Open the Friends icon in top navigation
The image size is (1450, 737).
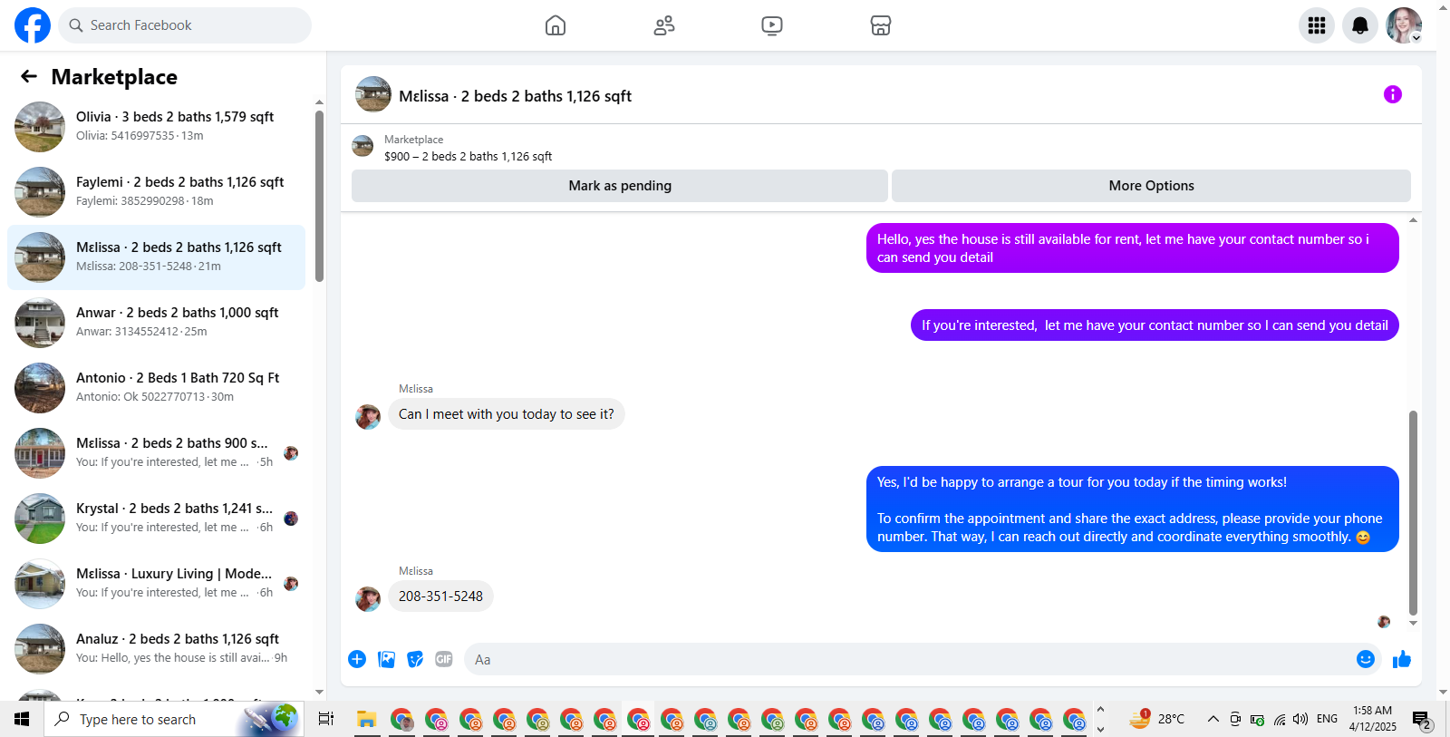664,25
